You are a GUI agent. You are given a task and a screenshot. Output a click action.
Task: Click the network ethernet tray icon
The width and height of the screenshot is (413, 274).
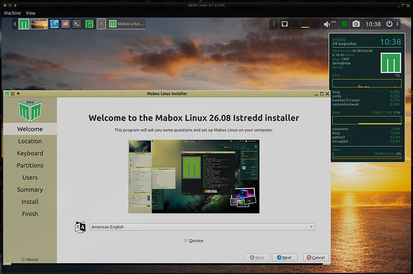pos(284,24)
